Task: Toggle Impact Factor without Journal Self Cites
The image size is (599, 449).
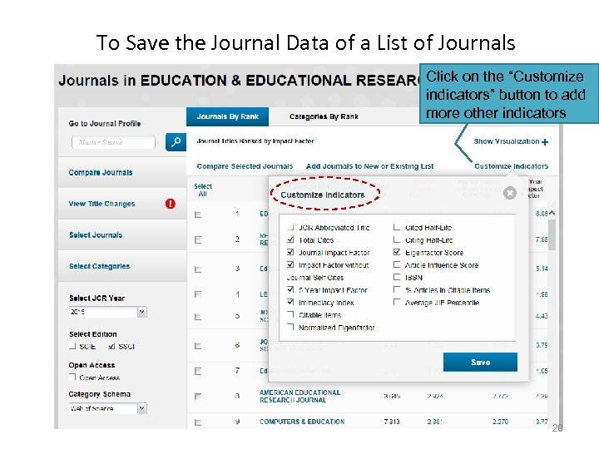Action: click(x=290, y=265)
